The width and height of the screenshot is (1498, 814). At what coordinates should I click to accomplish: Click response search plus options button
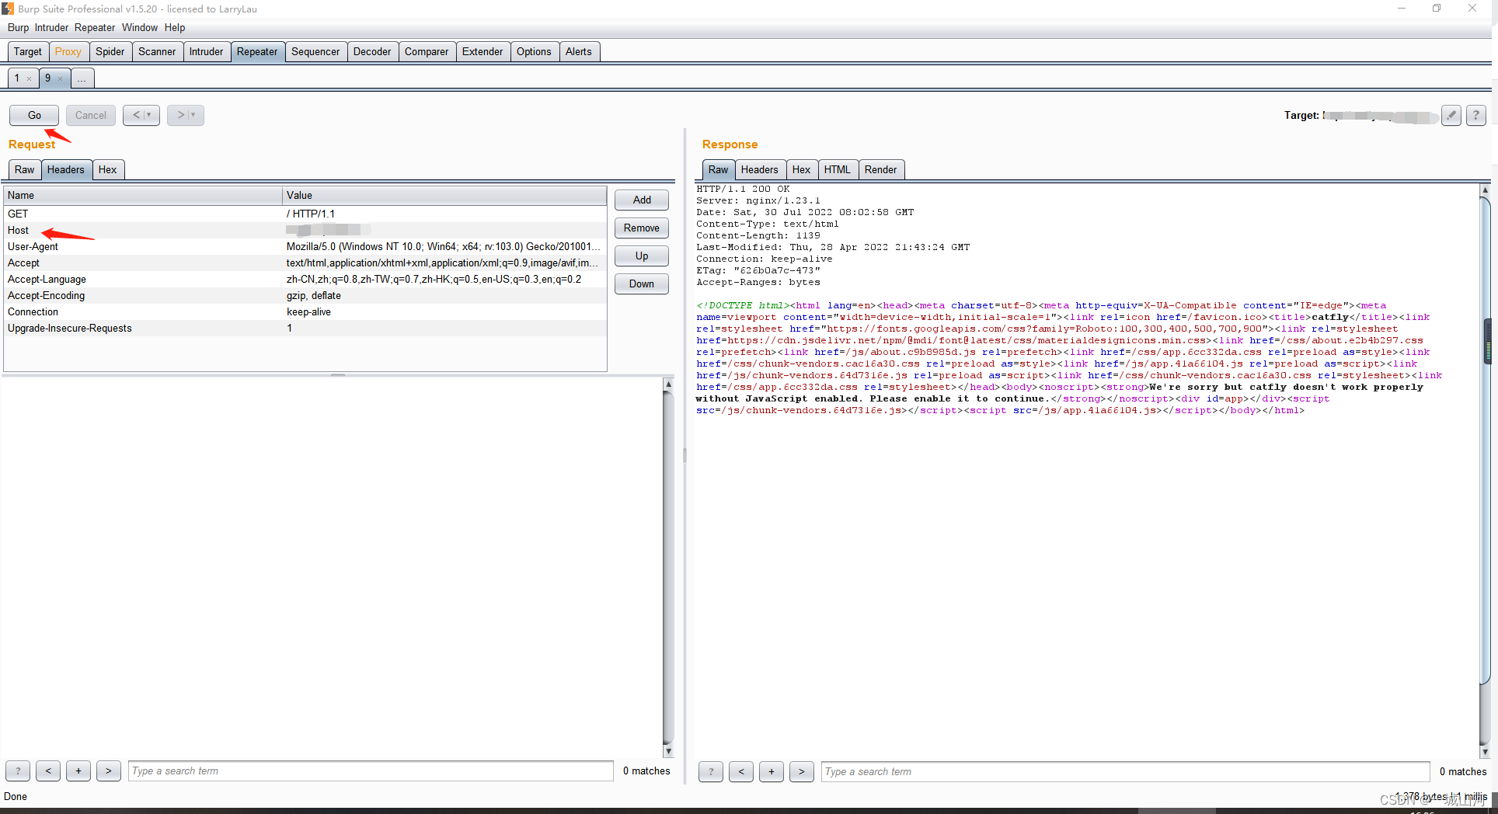772,772
